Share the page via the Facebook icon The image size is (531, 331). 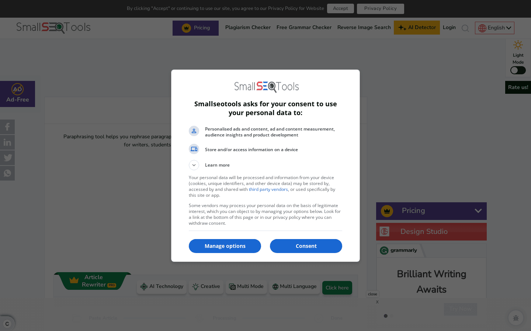point(7,127)
